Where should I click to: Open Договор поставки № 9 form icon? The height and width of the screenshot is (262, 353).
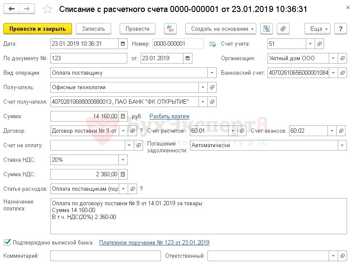click(x=132, y=131)
